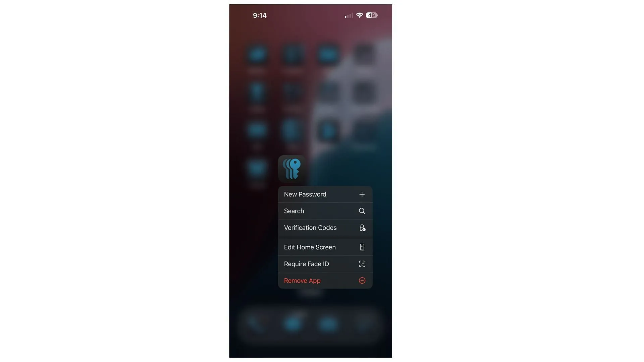
Task: Check battery percentage indicator at 49
Action: click(371, 15)
